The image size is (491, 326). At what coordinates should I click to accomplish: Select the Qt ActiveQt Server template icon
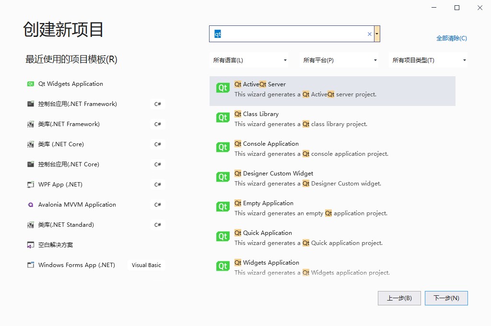tap(222, 88)
